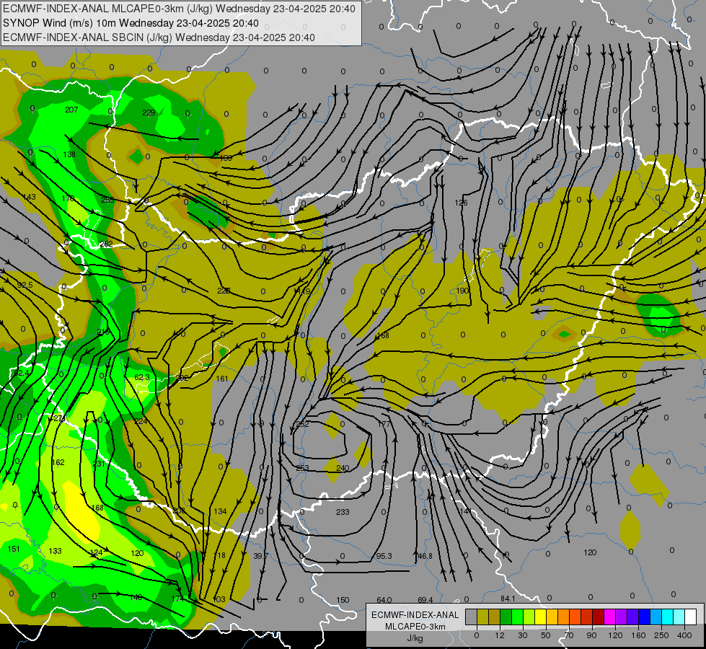Click the map value 124
706x649 pixels.
pyautogui.click(x=97, y=552)
